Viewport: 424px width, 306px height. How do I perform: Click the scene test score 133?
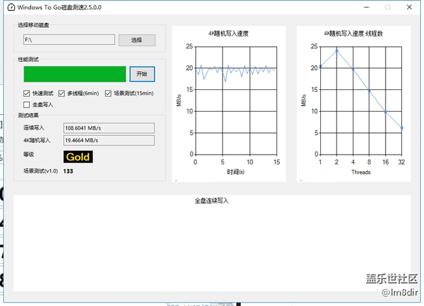[68, 171]
